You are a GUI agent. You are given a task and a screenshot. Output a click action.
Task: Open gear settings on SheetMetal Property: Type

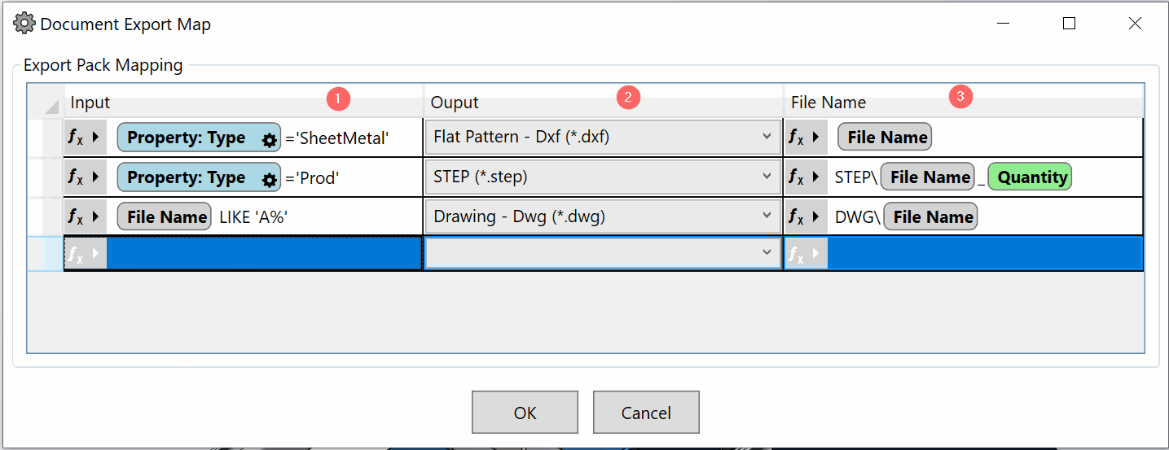tap(269, 140)
